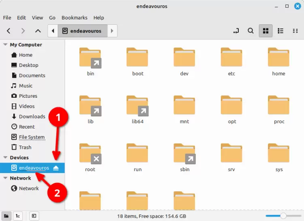The width and height of the screenshot is (304, 221).
Task: Show tree view in the sidebar
Action: [x=18, y=216]
